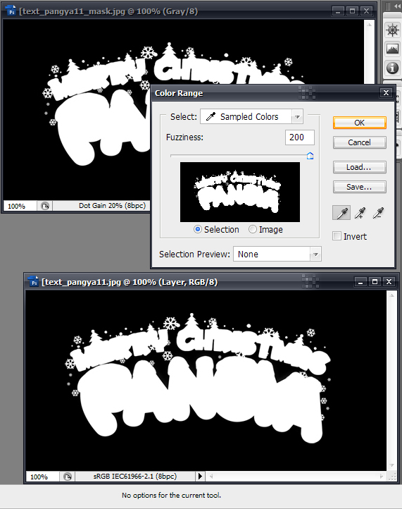This screenshot has height=509, width=402.
Task: Open the Info panel icon
Action: point(392,68)
